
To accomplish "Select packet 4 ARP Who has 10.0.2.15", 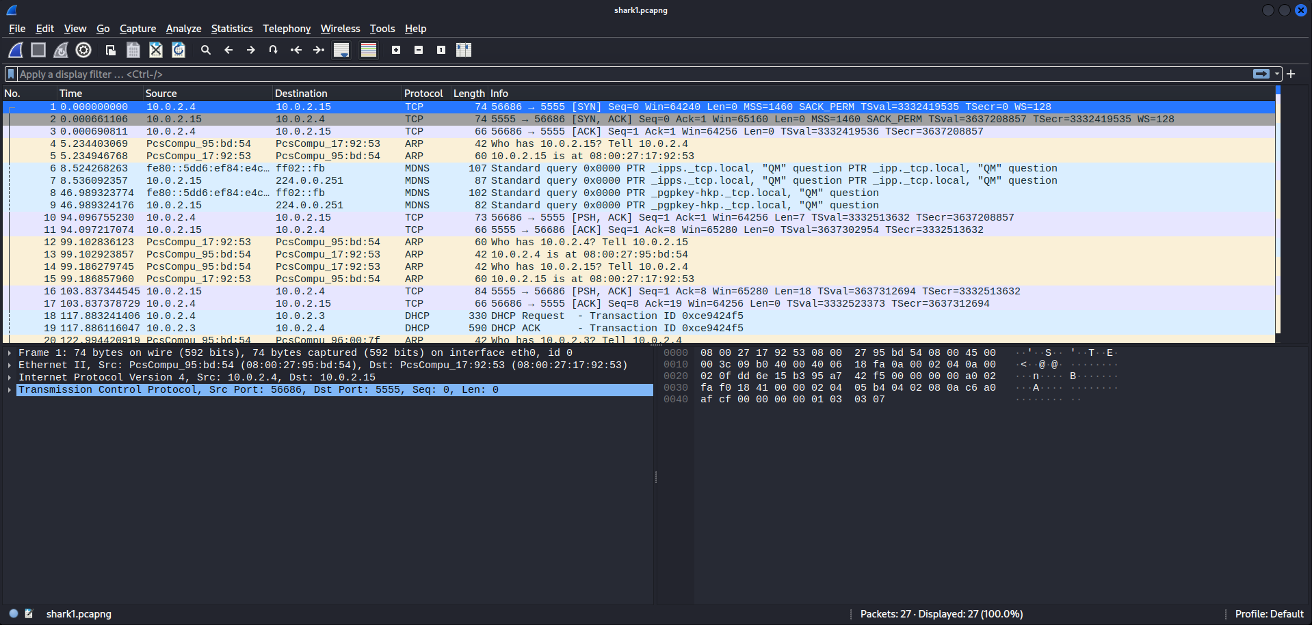I will coord(639,144).
